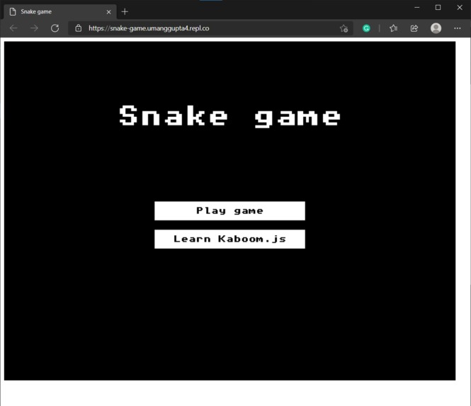Close the browser window

(x=460, y=8)
